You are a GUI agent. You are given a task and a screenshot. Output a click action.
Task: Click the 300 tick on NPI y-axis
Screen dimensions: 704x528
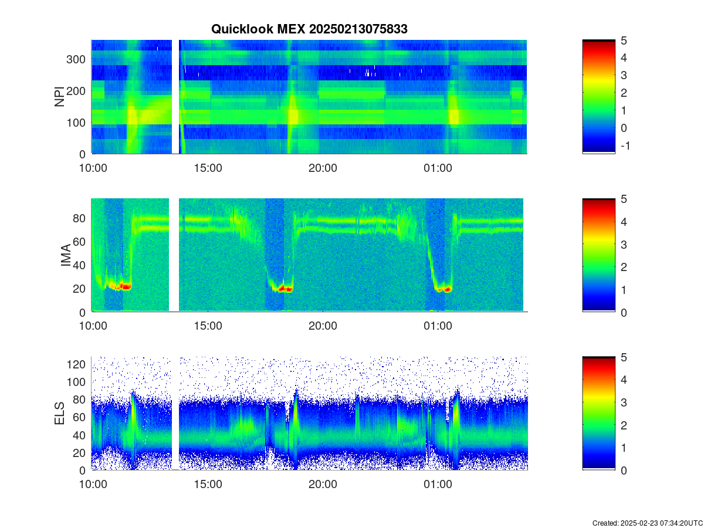[77, 59]
